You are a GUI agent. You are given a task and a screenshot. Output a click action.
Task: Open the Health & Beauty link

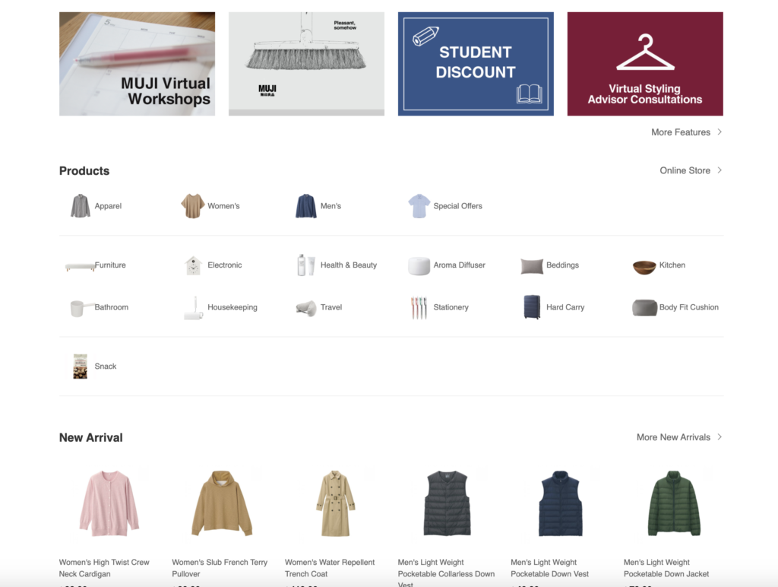pyautogui.click(x=348, y=265)
